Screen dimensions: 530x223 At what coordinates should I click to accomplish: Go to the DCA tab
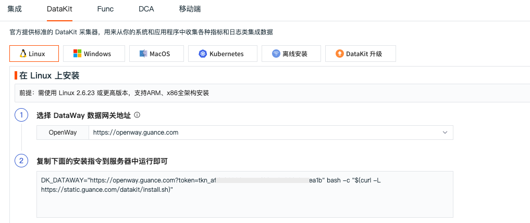click(x=146, y=9)
